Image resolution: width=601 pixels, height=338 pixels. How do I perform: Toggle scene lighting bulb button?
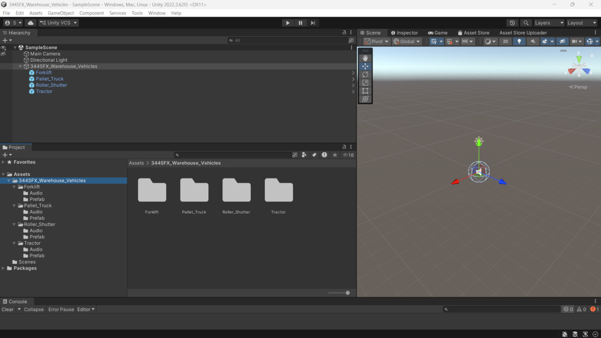[519, 42]
